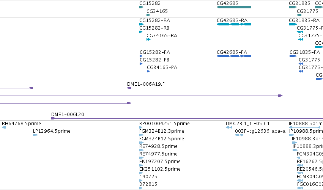Select the CG42685-RA transcript exon glyph

click(234, 24)
